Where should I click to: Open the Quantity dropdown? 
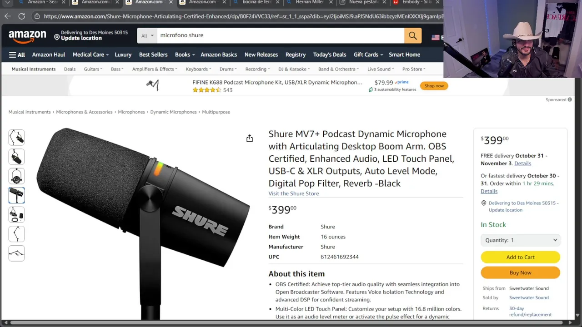pos(521,240)
